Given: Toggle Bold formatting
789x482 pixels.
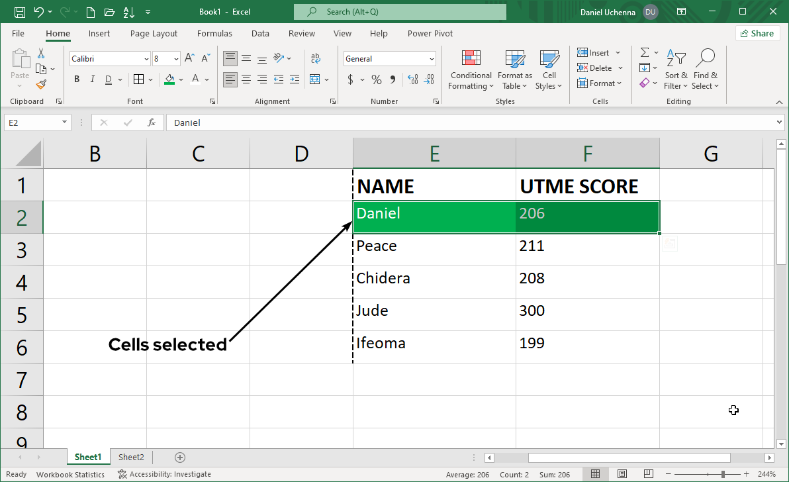Looking at the screenshot, I should (x=77, y=79).
